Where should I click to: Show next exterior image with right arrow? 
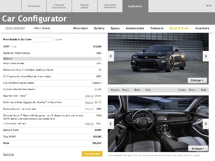(206, 56)
